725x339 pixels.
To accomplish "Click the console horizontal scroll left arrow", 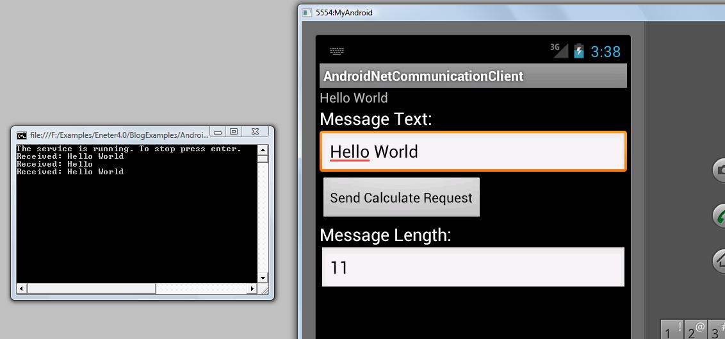I will [x=22, y=289].
